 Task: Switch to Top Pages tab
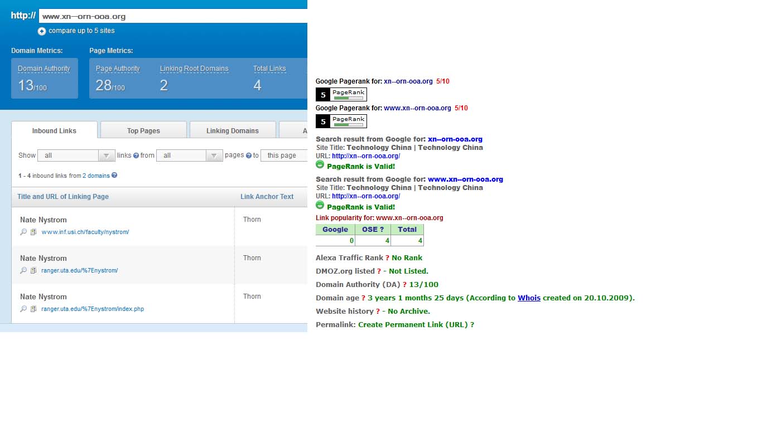click(143, 130)
